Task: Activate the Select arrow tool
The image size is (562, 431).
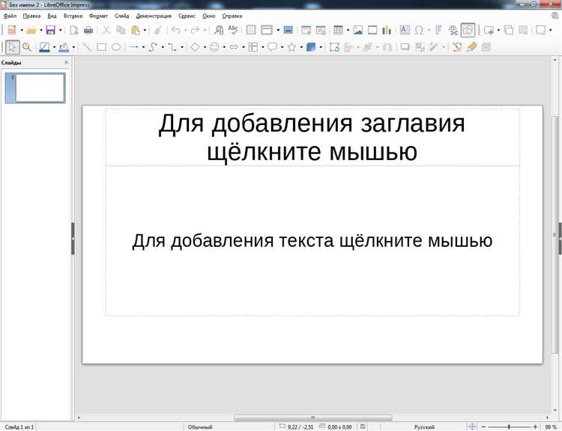Action: (12, 47)
